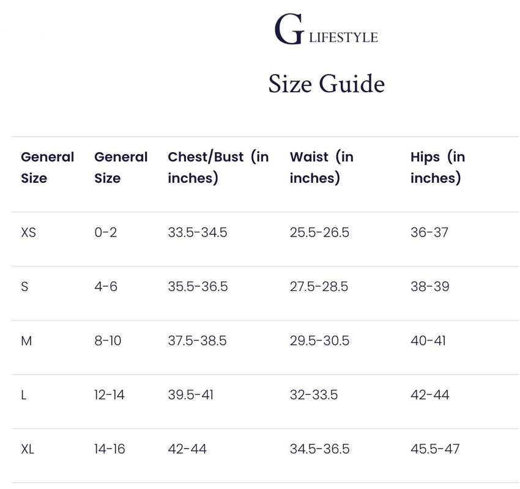Click the 33.5-34.5 chest measurement
Image resolution: width=520 pixels, height=489 pixels.
coord(197,232)
